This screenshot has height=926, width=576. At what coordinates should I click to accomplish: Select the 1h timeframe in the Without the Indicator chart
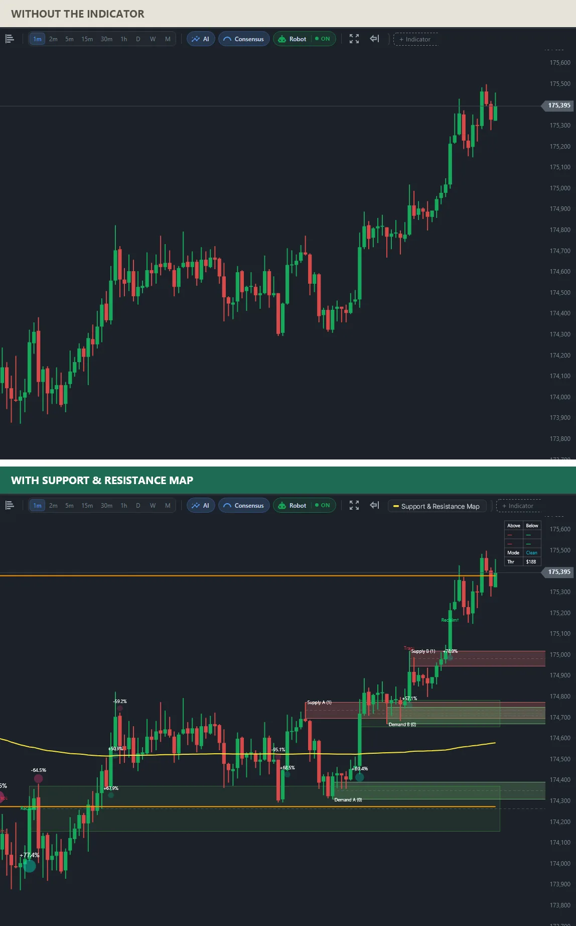point(124,39)
